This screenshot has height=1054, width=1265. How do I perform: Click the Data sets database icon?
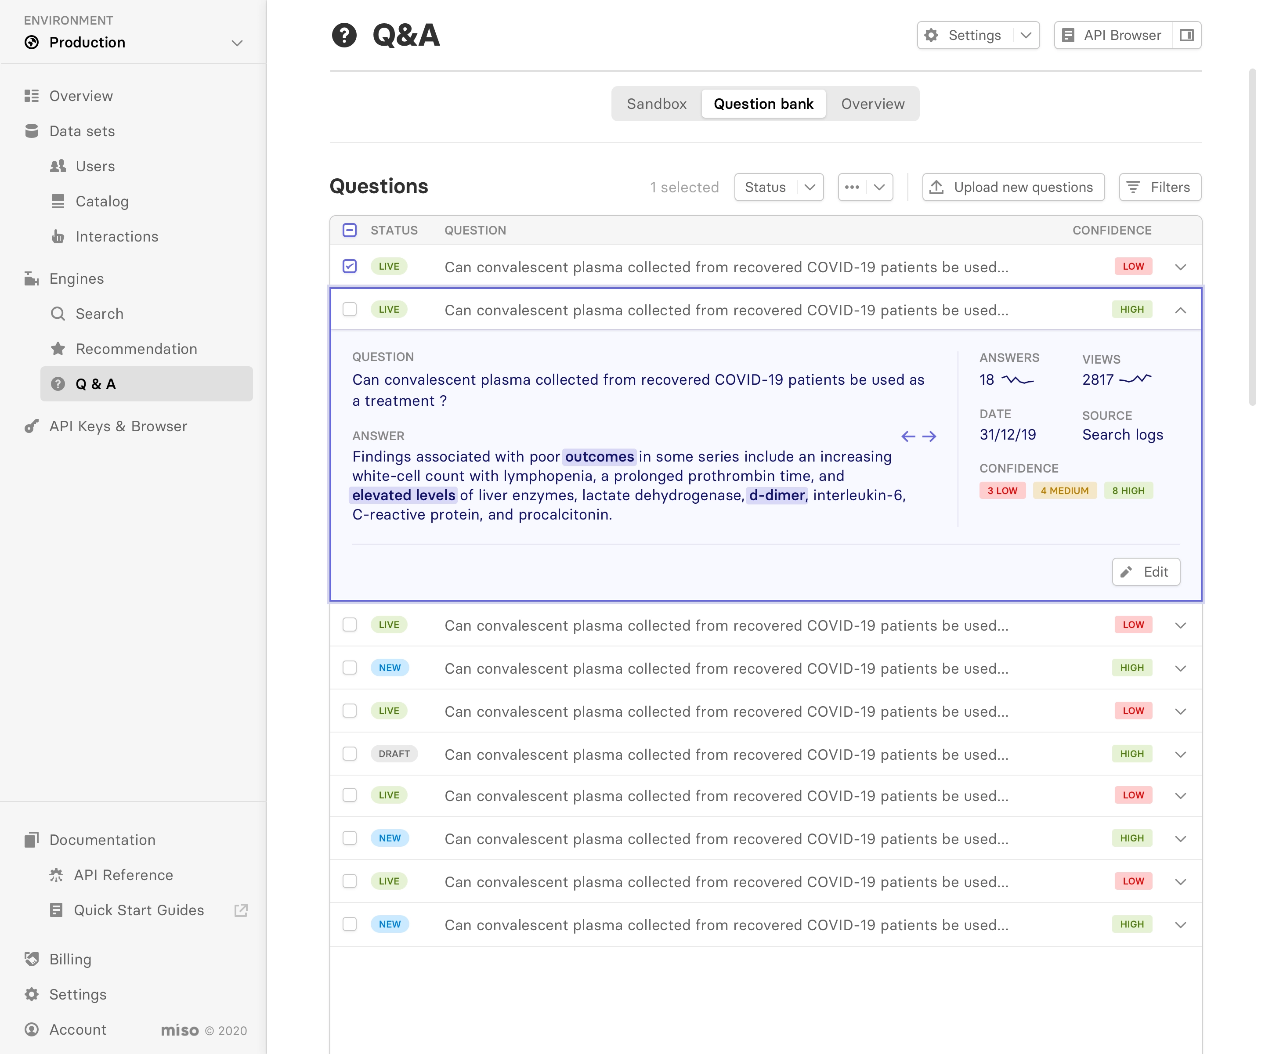point(31,131)
